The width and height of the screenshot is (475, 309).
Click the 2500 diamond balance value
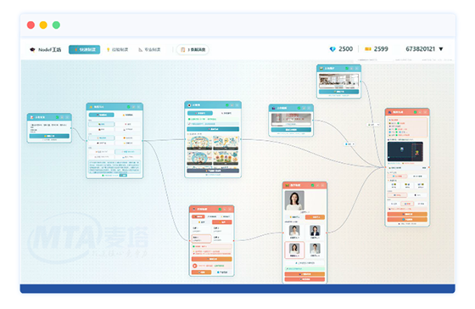[346, 49]
